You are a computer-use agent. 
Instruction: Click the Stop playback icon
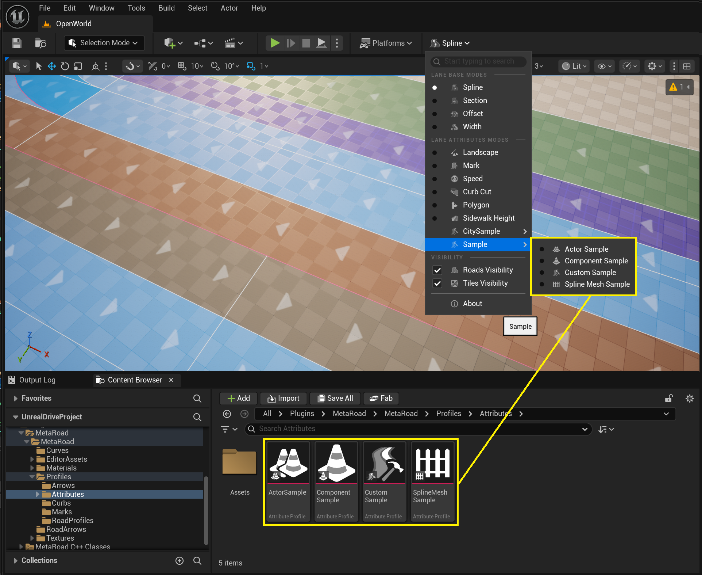point(306,43)
